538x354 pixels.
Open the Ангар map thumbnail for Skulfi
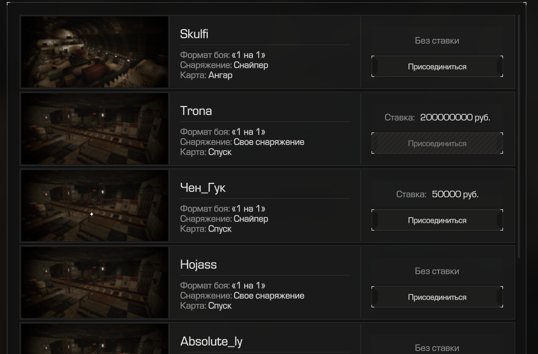94,52
